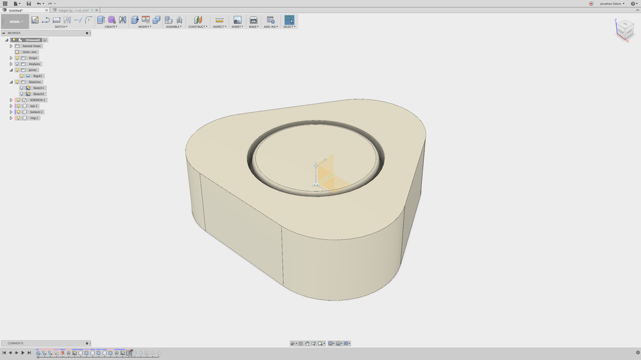Viewport: 641px width, 360px height.
Task: Expand the ring:1 component
Action: pyautogui.click(x=11, y=118)
